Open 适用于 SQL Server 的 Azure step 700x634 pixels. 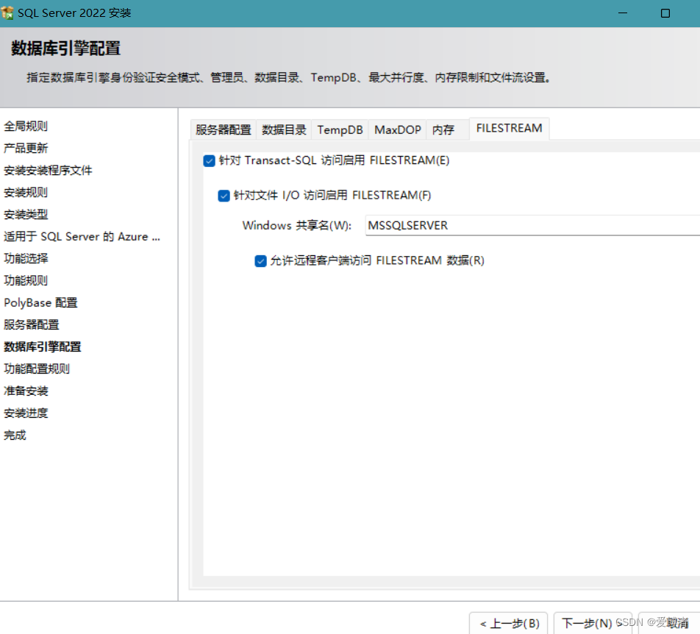[x=82, y=236]
